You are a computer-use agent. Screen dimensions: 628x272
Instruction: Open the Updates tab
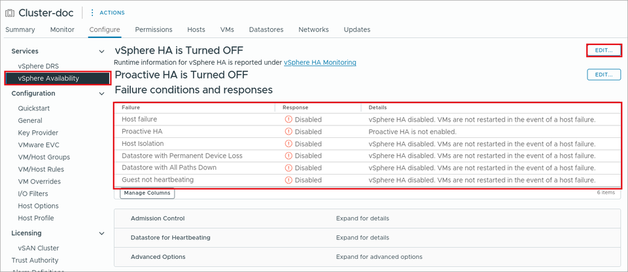point(357,29)
